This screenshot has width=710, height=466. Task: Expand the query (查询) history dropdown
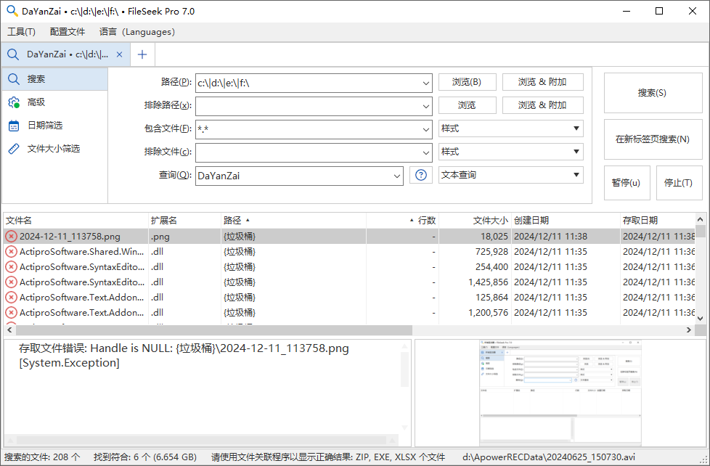(396, 176)
